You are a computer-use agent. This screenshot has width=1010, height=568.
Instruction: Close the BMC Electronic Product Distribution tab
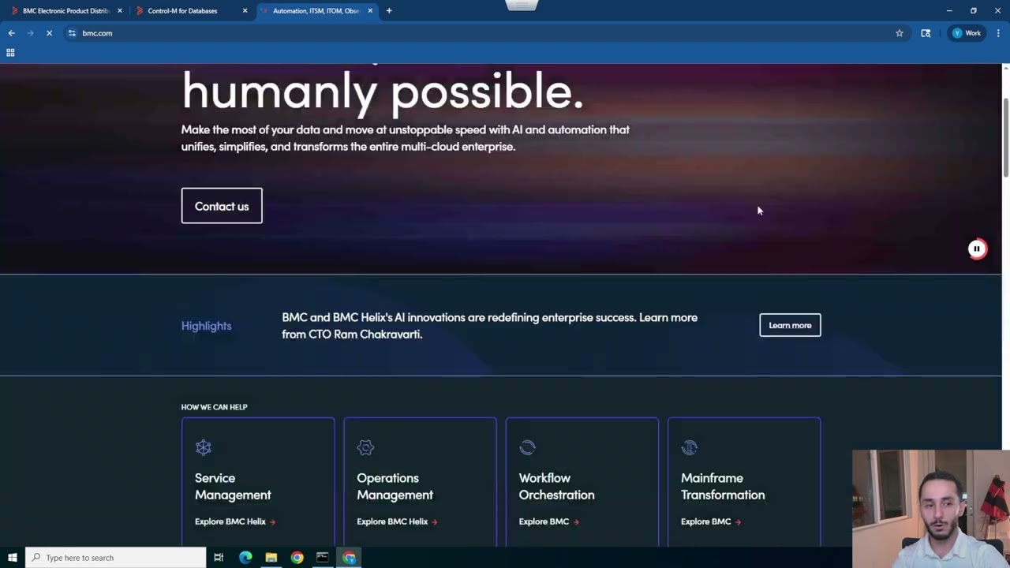[120, 11]
